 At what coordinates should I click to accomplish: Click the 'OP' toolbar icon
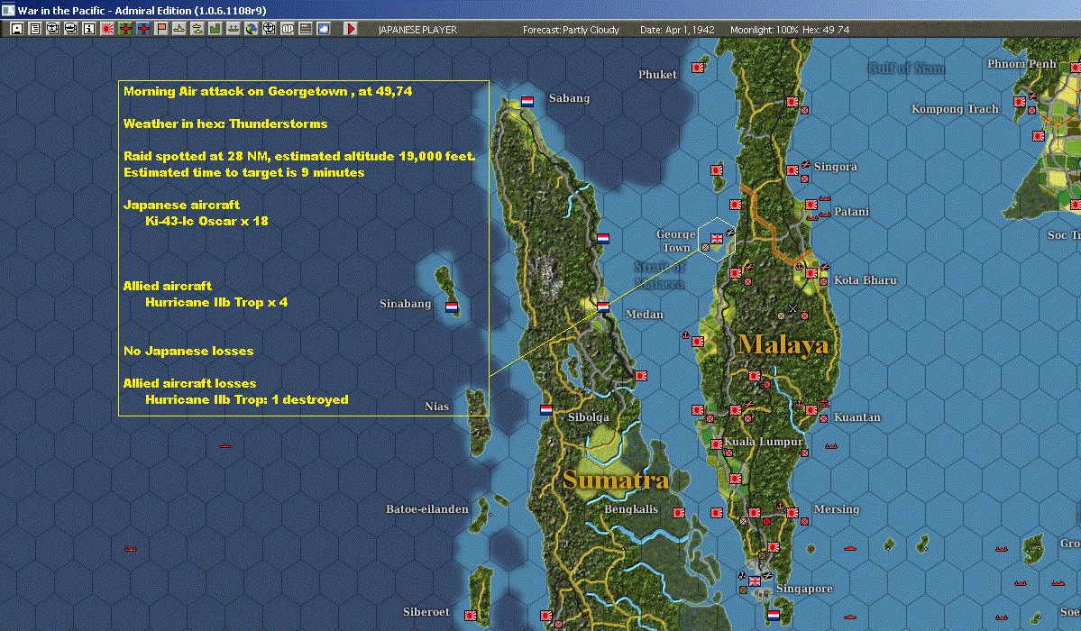287,29
